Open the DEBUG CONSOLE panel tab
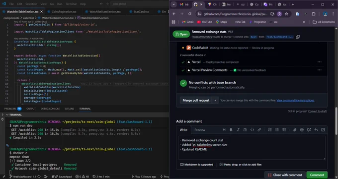The height and width of the screenshot is (179, 338). point(50,109)
